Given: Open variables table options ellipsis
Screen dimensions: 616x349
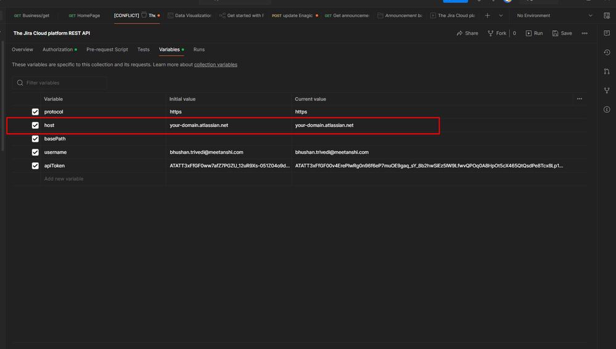Looking at the screenshot, I should tap(580, 99).
